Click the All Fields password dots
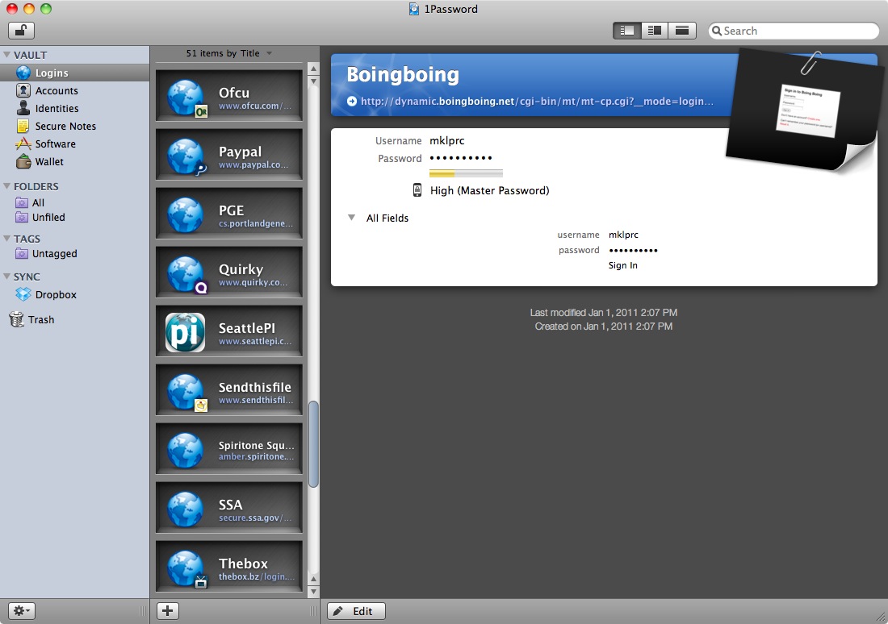The height and width of the screenshot is (624, 888). [633, 250]
